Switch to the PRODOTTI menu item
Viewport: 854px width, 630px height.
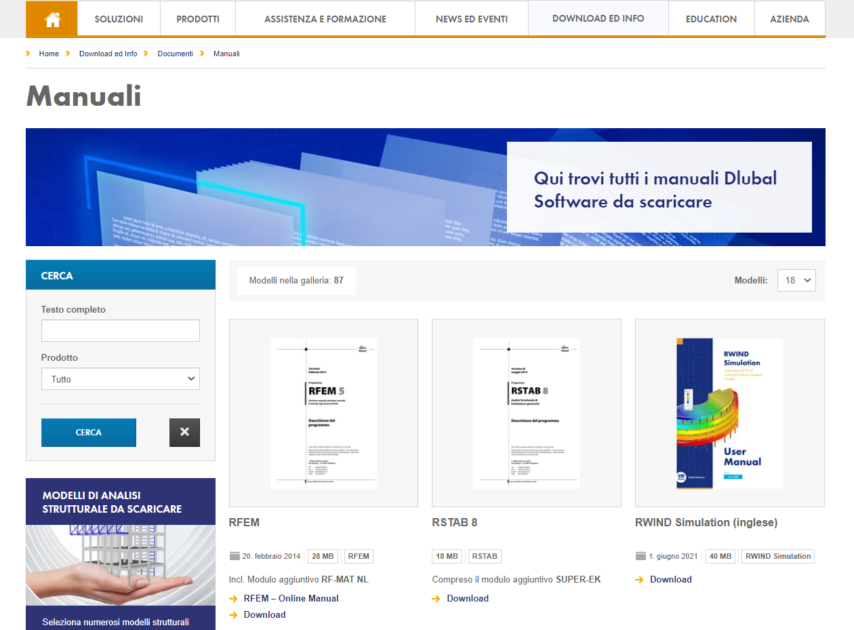[x=197, y=19]
